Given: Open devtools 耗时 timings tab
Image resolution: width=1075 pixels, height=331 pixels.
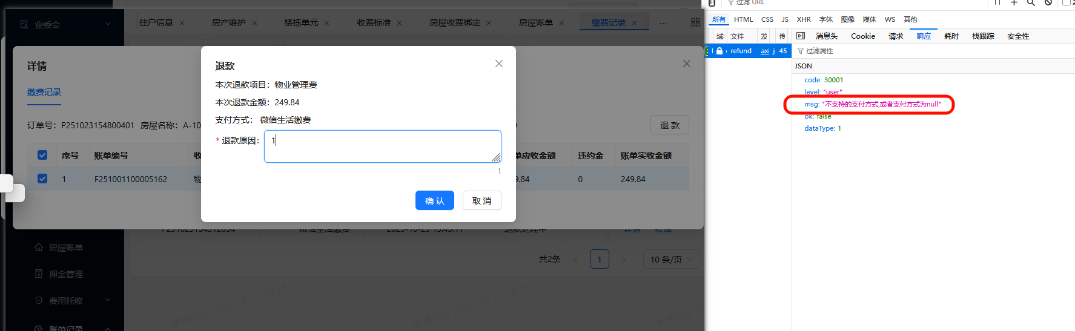Looking at the screenshot, I should click(x=951, y=36).
